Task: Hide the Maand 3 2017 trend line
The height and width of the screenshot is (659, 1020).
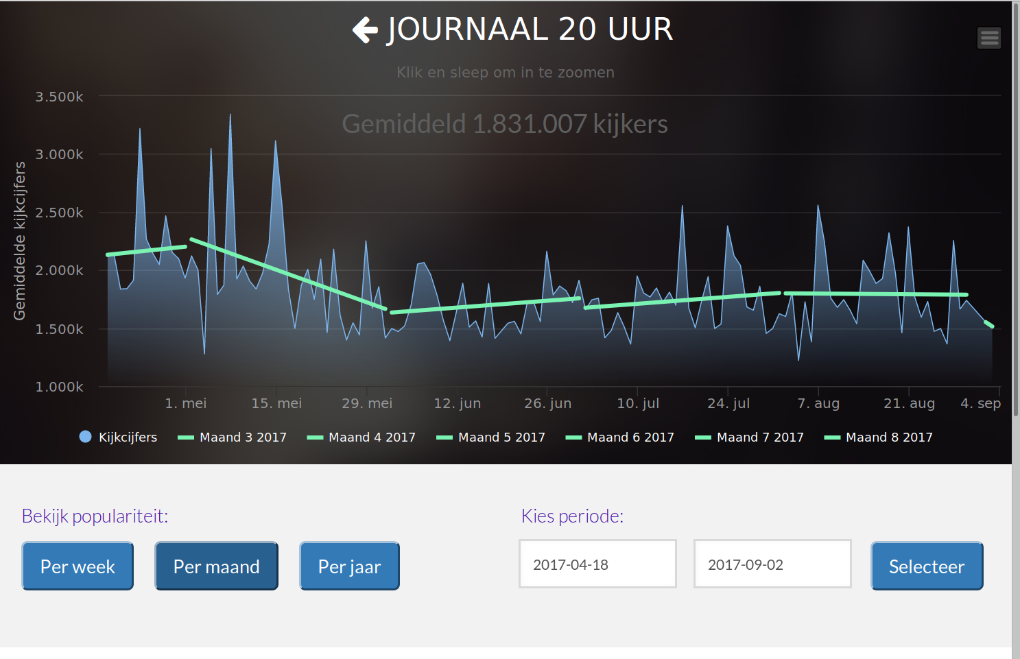Action: (243, 438)
